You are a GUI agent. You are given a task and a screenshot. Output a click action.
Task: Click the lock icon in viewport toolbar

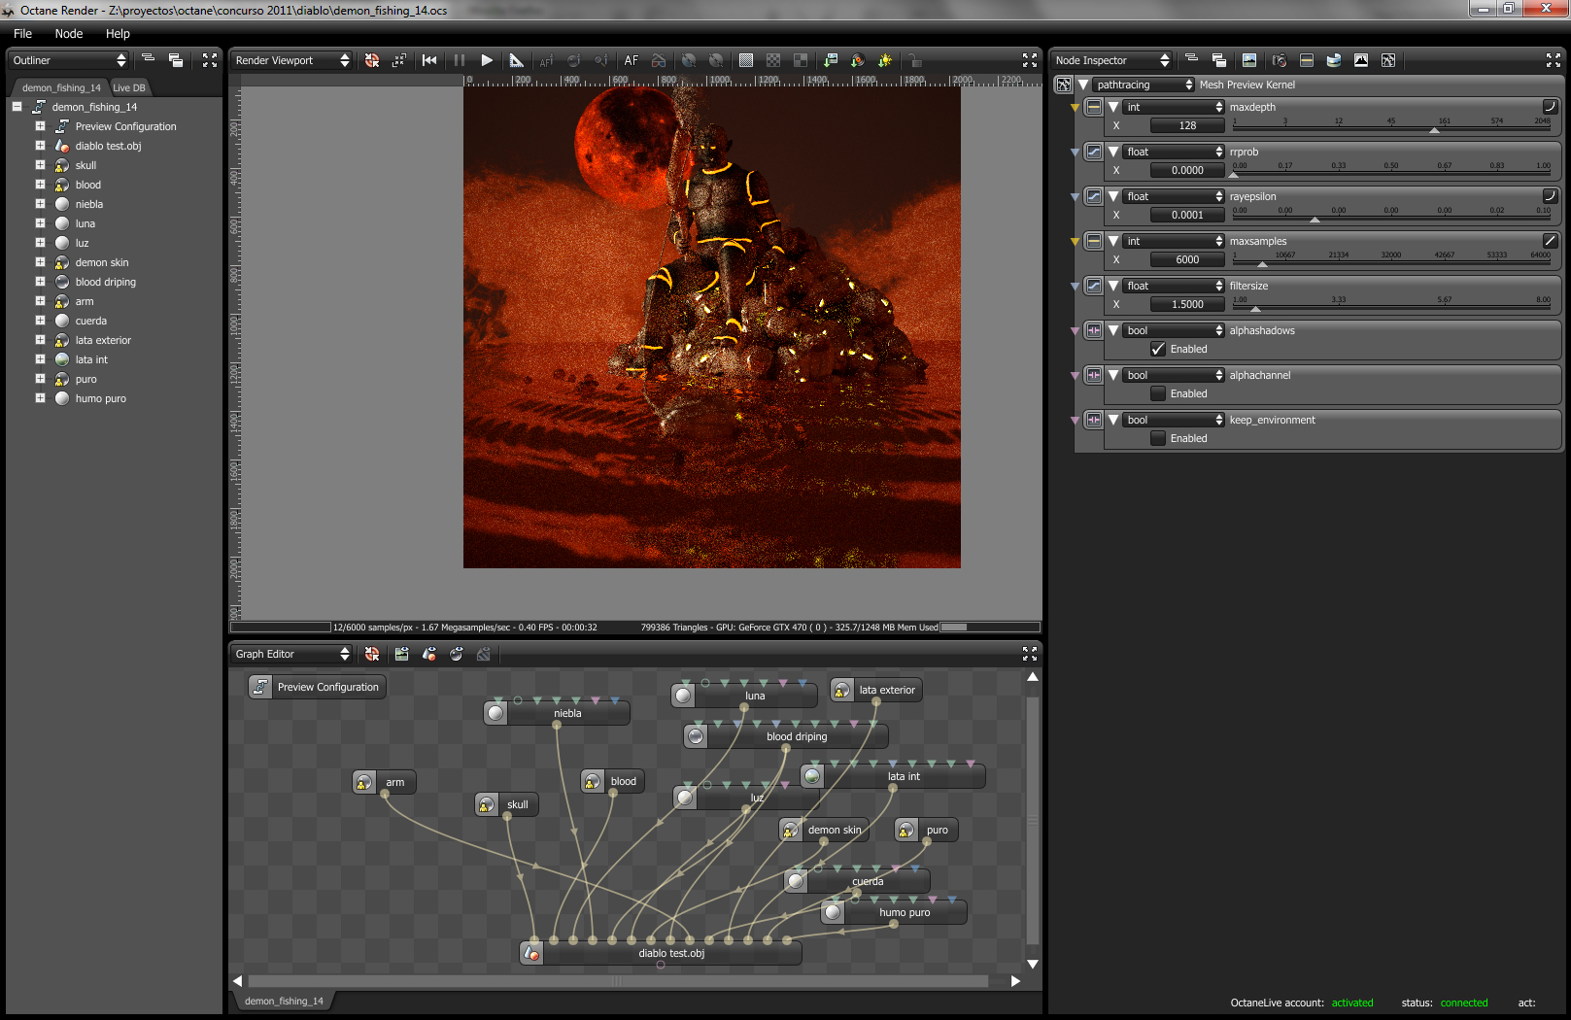[x=914, y=60]
